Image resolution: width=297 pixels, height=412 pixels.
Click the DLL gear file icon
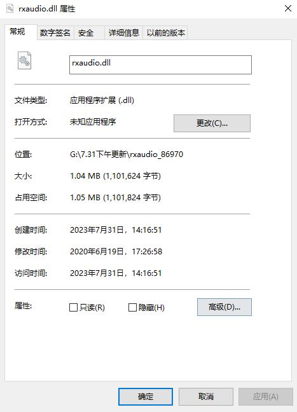[24, 60]
